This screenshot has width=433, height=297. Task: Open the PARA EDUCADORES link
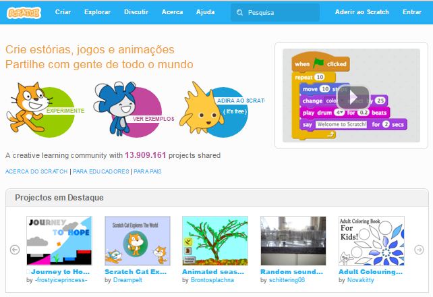100,171
